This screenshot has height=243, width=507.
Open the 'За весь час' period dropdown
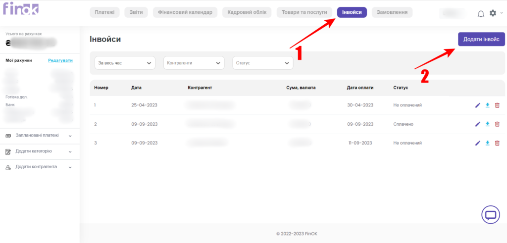pyautogui.click(x=125, y=63)
